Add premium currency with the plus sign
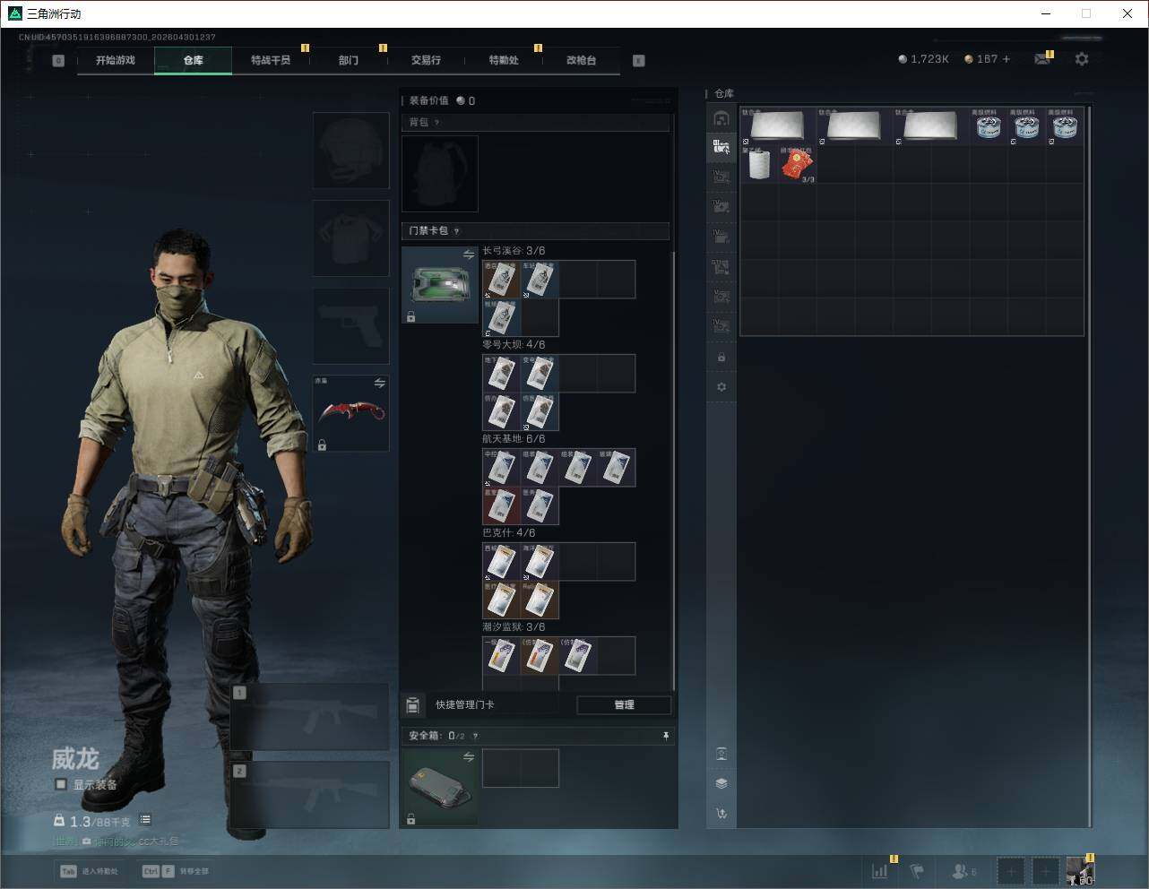Image resolution: width=1149 pixels, height=889 pixels. [1006, 59]
